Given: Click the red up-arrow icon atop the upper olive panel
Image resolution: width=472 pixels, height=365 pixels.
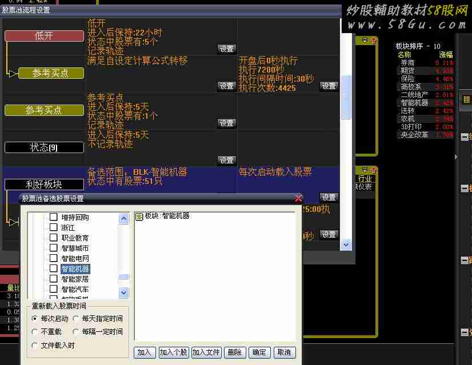Looking at the screenshot, I should (373, 40).
